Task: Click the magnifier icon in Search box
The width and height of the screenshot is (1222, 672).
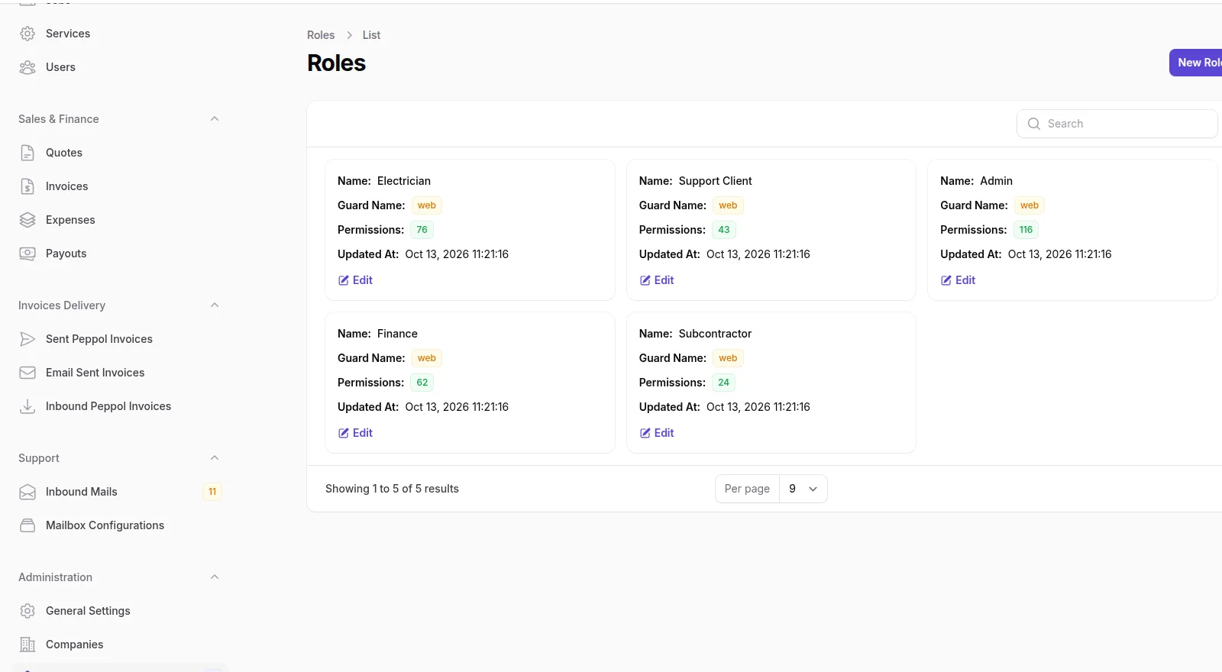Action: pyautogui.click(x=1034, y=124)
